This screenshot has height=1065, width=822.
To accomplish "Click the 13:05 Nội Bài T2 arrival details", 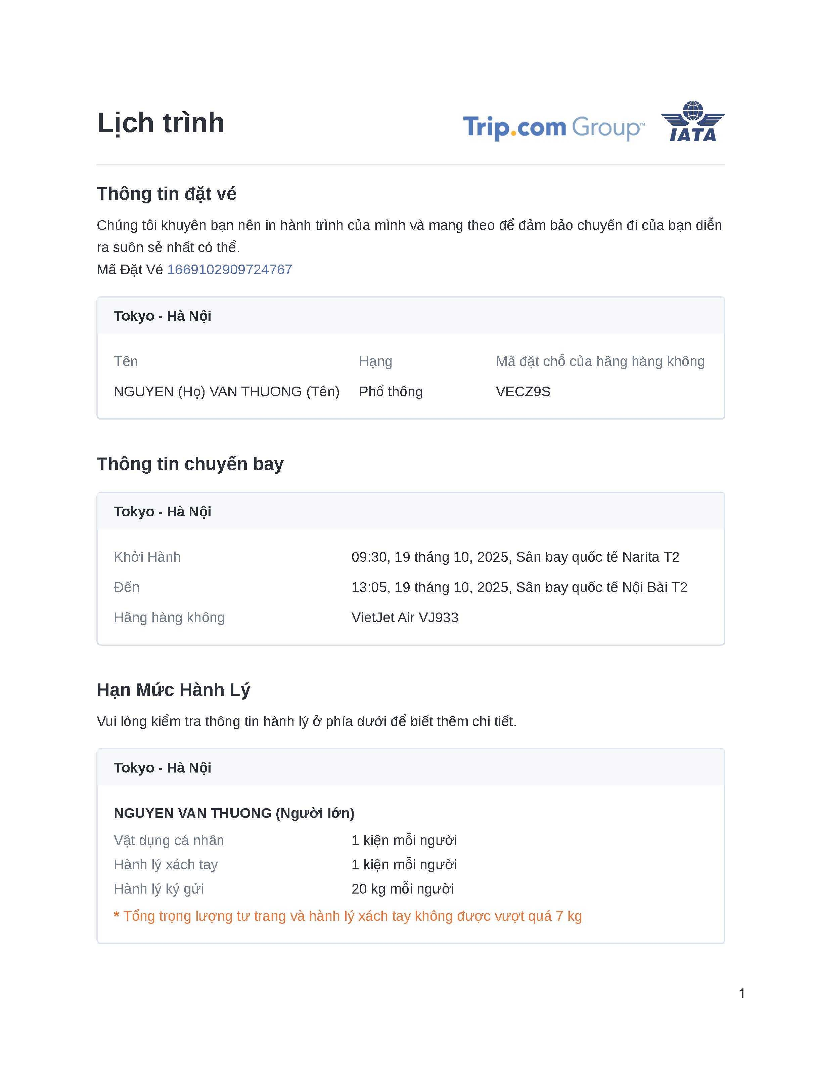I will (519, 587).
